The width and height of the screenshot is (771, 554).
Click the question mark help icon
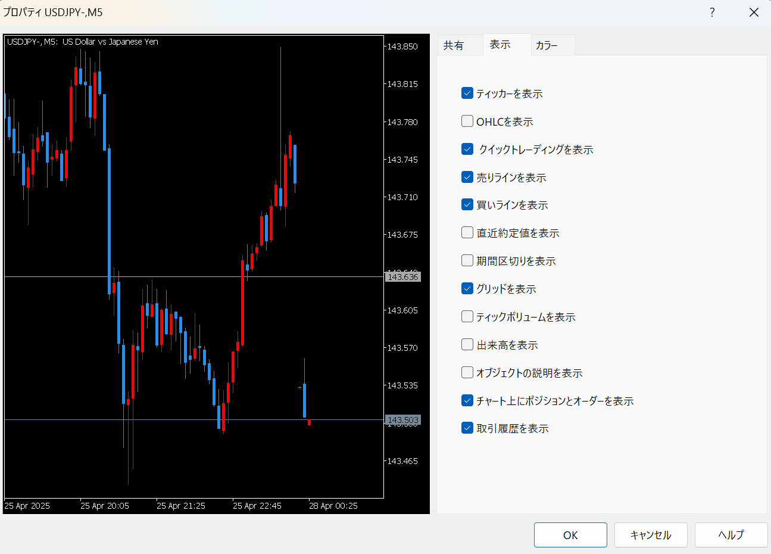712,13
